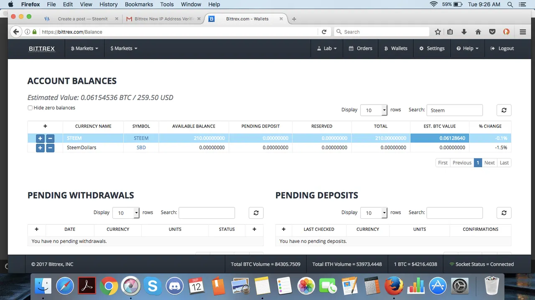535x300 pixels.
Task: Click the Firefox address bar
Action: 178,32
